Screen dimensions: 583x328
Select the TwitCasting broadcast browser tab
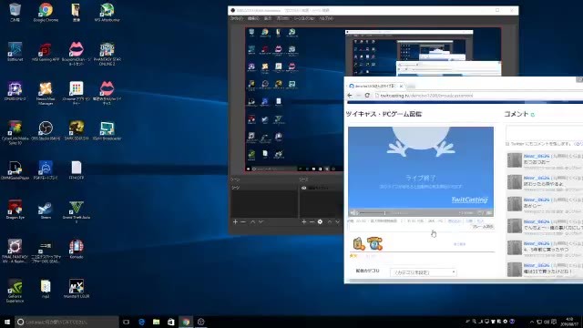[x=376, y=86]
